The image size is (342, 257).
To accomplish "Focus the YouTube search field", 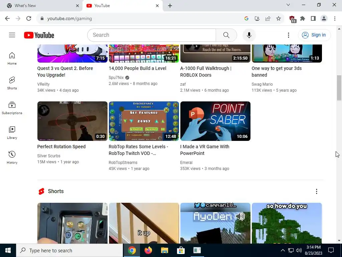I will 152,35.
